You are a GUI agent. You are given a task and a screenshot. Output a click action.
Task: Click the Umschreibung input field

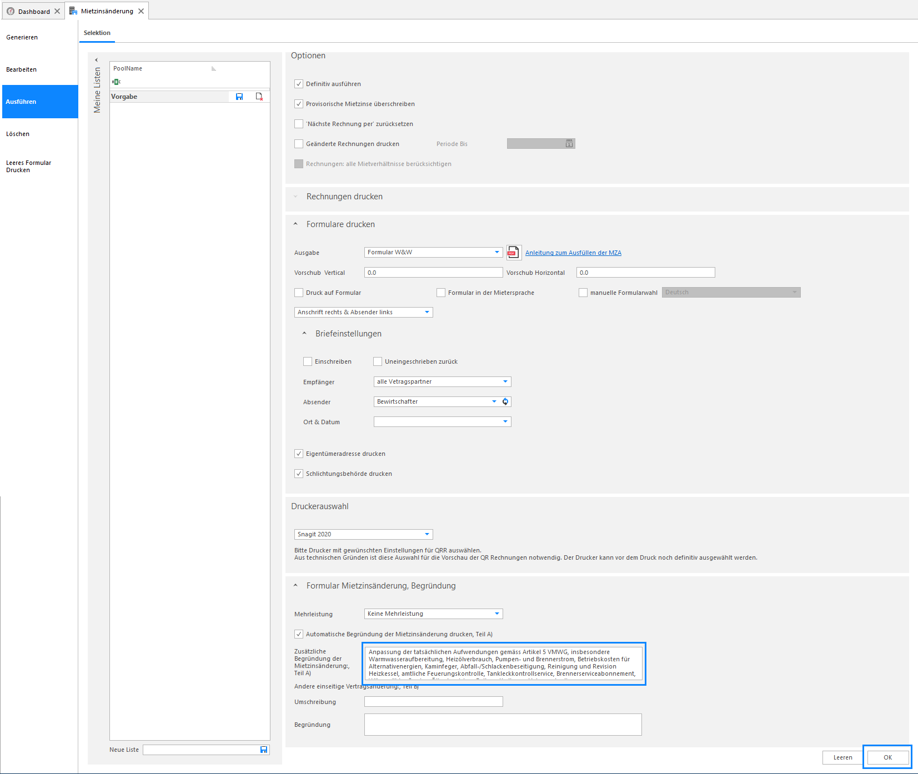coord(433,702)
